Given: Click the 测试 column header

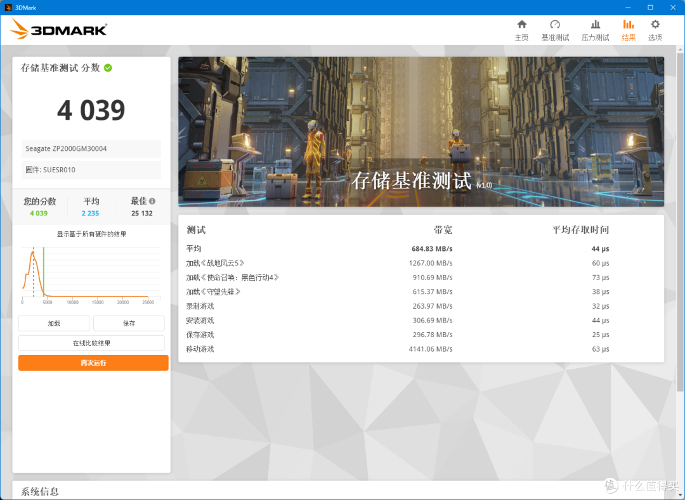Looking at the screenshot, I should point(196,230).
